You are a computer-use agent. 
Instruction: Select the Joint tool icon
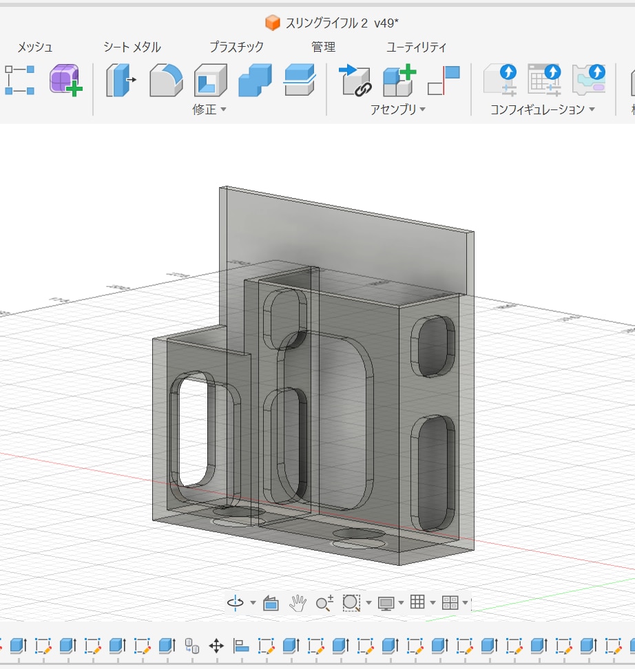coord(444,81)
